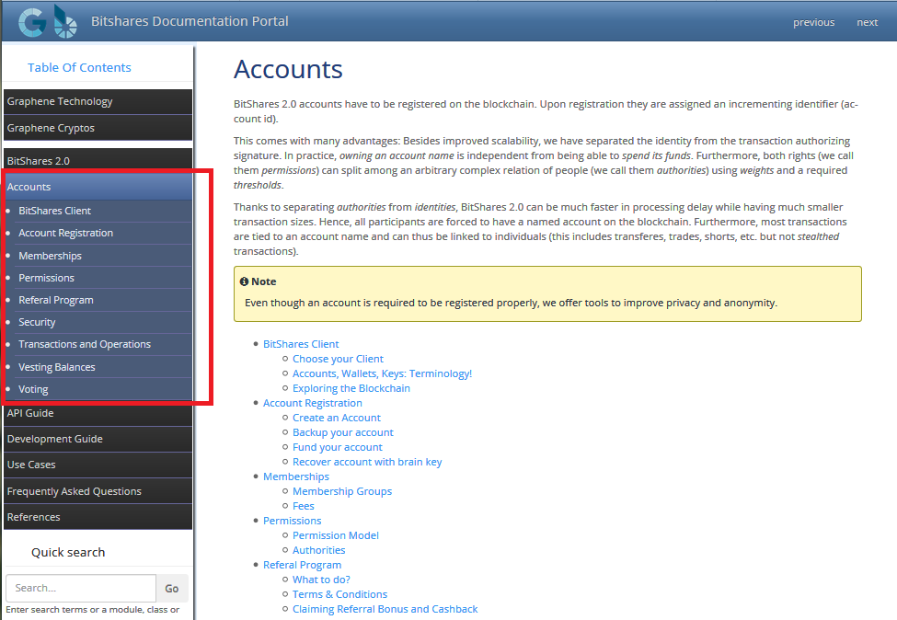Open BitShares Client link in content list

coord(301,344)
